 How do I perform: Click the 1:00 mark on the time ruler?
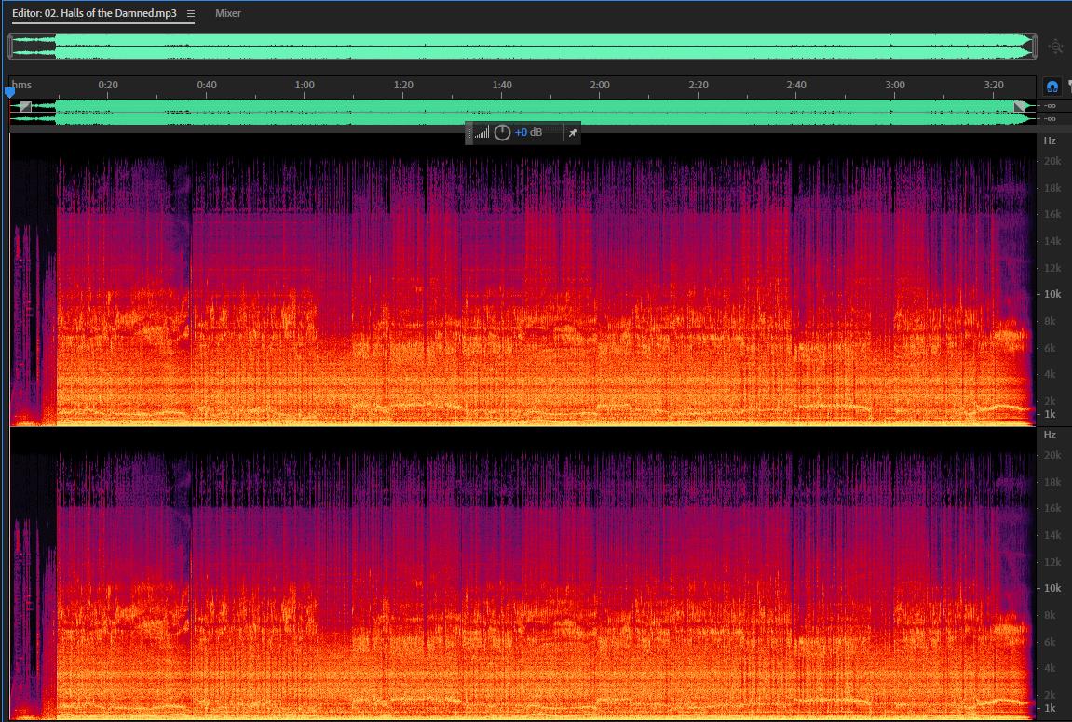[305, 85]
